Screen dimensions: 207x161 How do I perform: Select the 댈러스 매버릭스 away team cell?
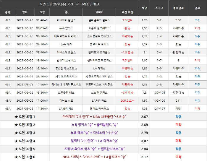click(x=99, y=109)
